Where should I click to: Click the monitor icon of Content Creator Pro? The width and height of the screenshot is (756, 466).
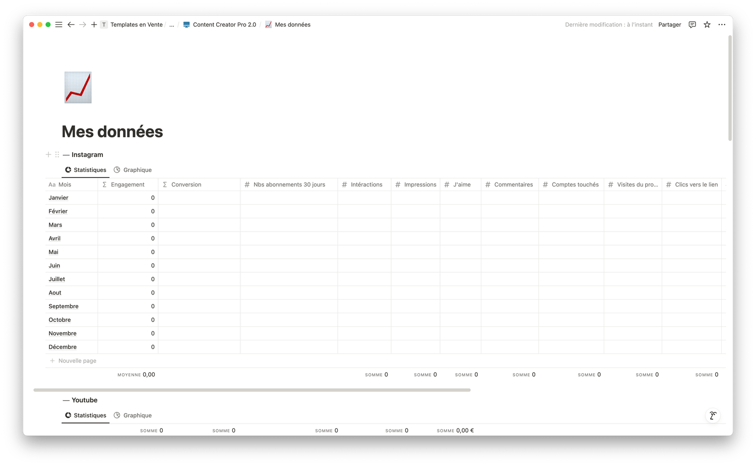[186, 24]
